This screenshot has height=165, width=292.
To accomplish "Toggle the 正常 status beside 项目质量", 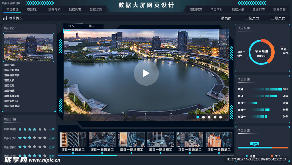I will (52, 129).
